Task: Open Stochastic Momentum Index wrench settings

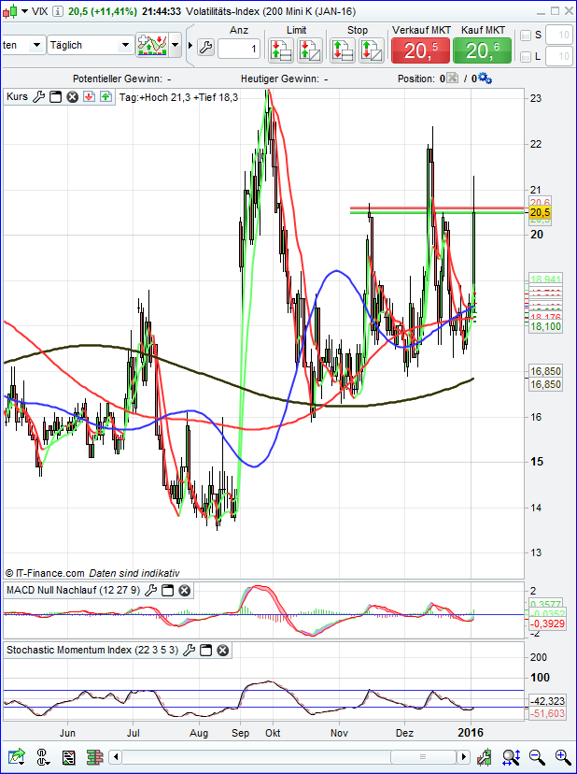Action: [x=190, y=650]
